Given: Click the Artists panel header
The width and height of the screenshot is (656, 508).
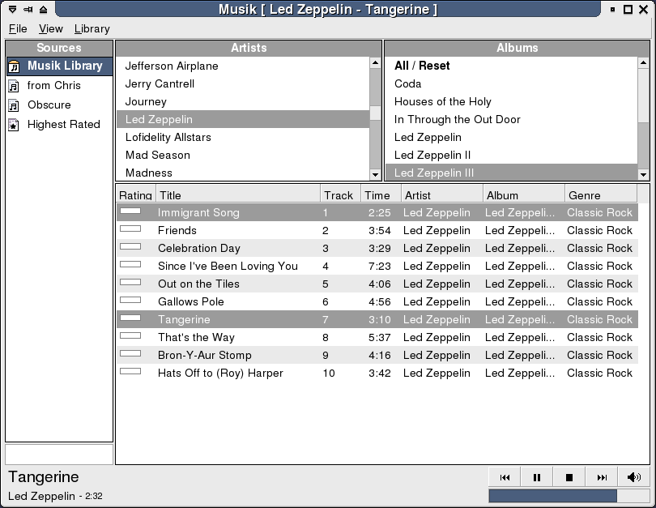Looking at the screenshot, I should 249,48.
